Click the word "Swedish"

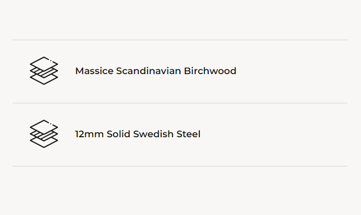pyautogui.click(x=153, y=134)
